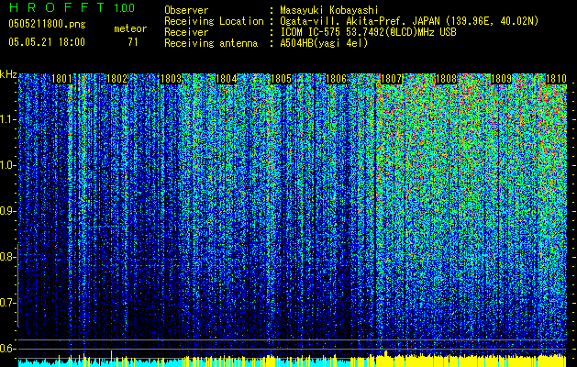Click the 1.0 frequency axis label
Screen dimensions: 577x367
[x=6, y=165]
